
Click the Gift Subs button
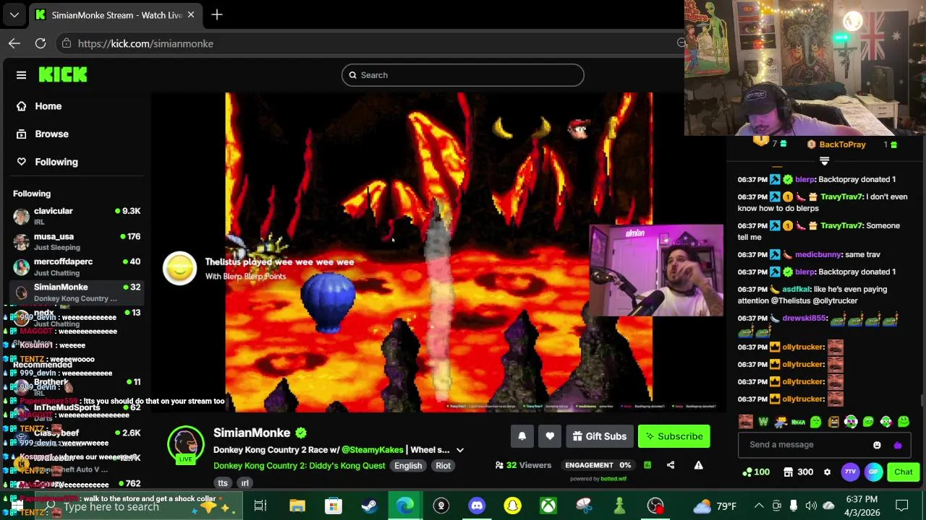tap(600, 436)
